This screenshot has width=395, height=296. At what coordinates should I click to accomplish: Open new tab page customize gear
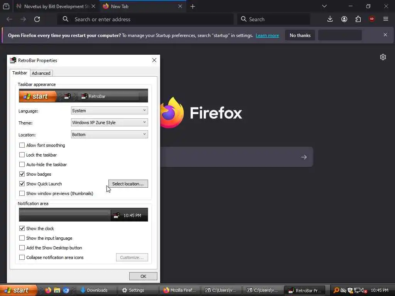tap(383, 57)
